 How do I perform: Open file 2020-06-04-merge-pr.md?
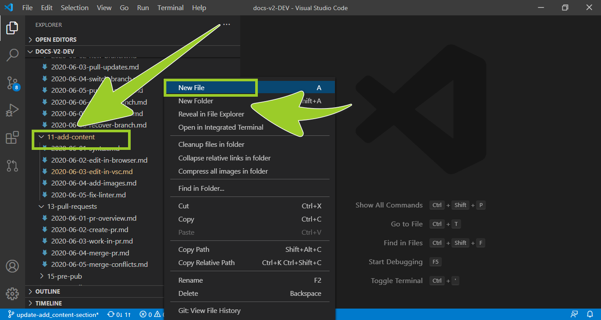[90, 253]
